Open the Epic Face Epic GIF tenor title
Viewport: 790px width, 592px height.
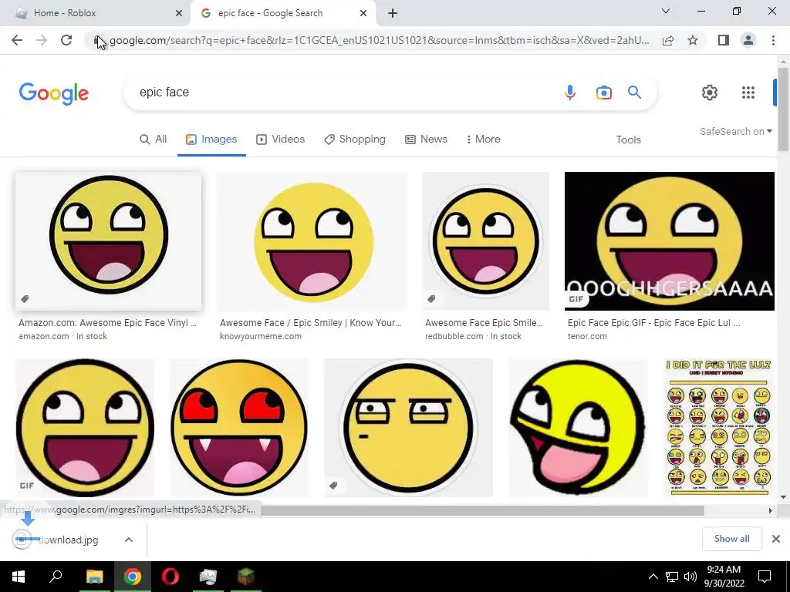(x=653, y=323)
